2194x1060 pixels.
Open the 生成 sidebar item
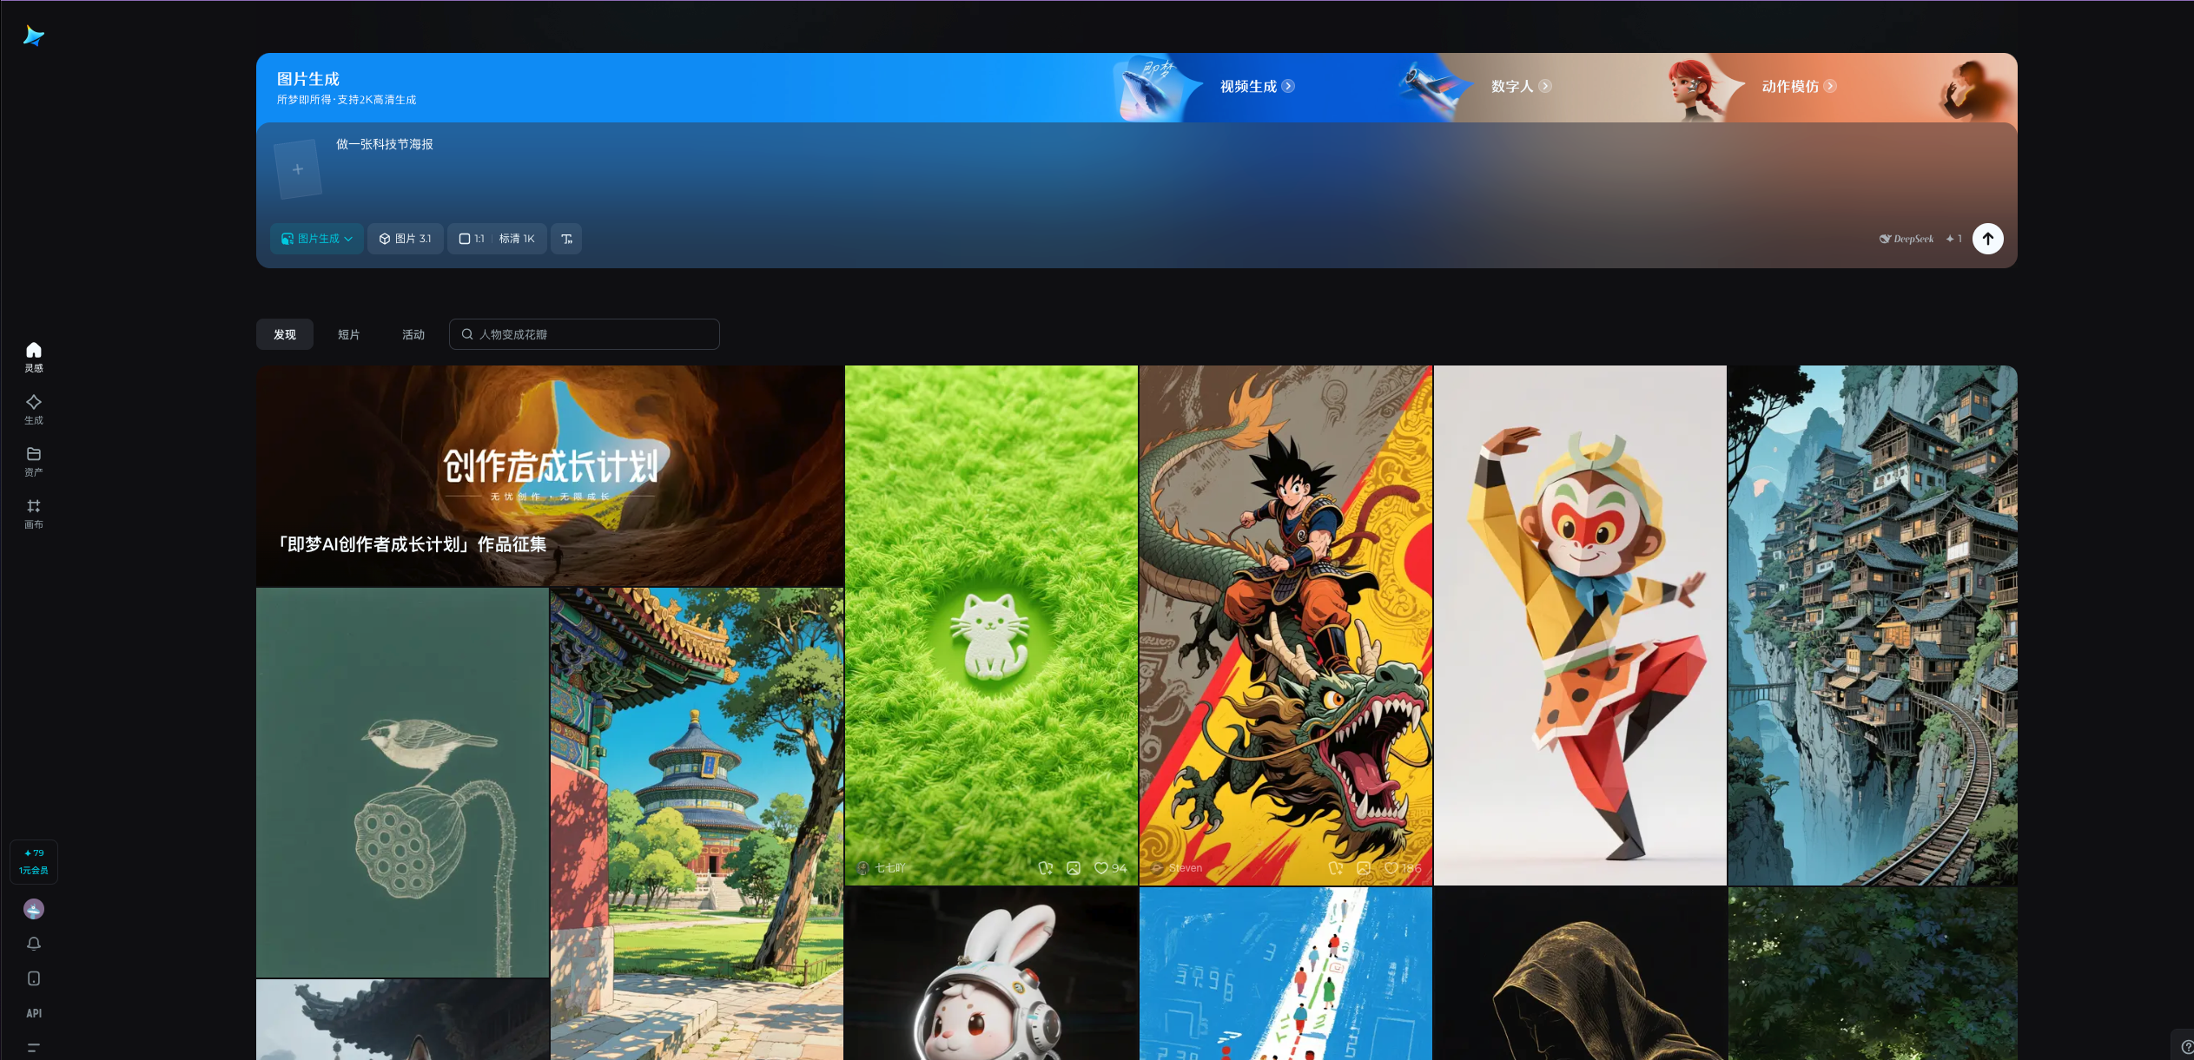34,409
